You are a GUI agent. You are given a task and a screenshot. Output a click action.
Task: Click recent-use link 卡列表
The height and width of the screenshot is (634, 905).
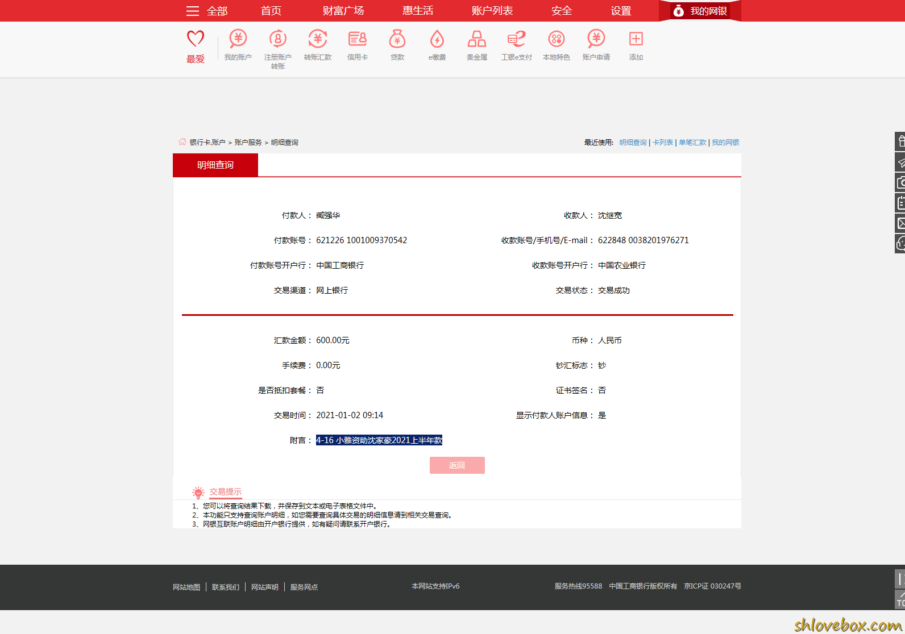pos(663,143)
